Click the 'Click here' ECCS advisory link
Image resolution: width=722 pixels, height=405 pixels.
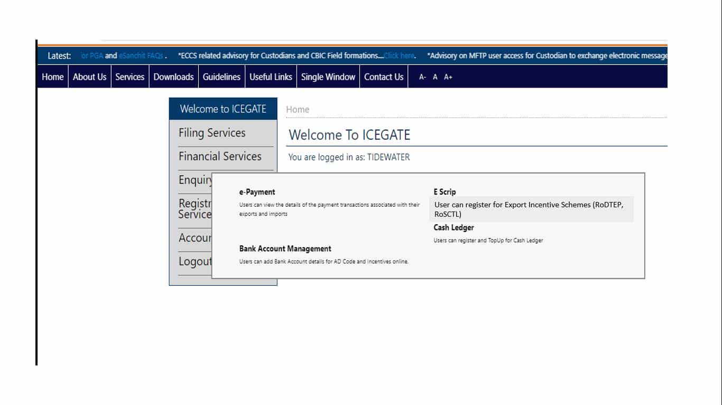tap(399, 56)
